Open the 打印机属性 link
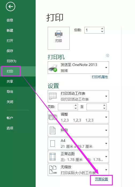This screenshot has height=187, width=135. [100, 77]
